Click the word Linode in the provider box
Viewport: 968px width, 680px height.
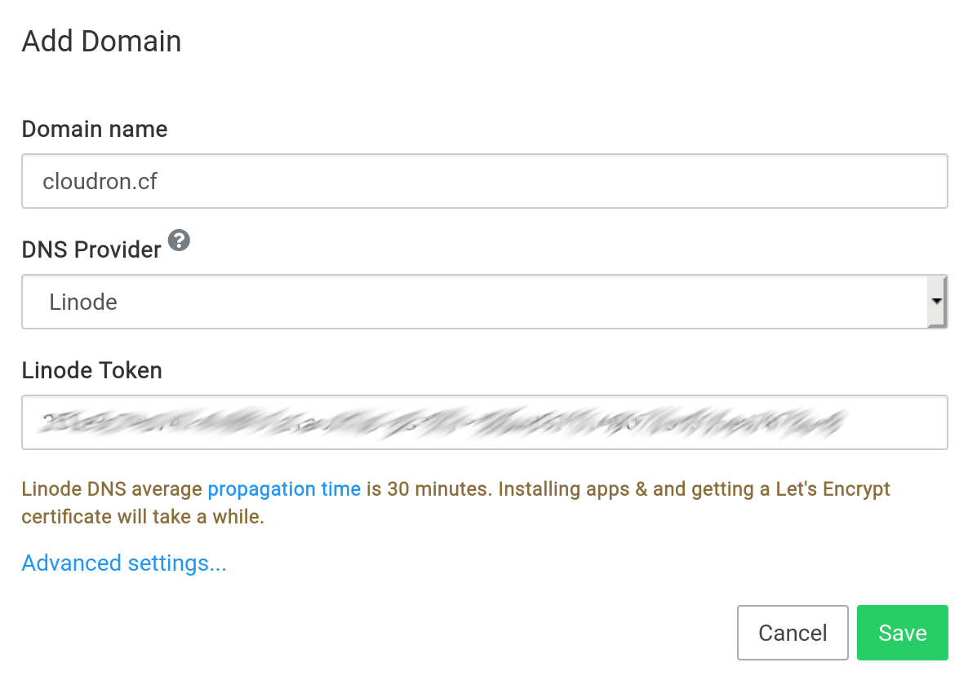83,302
